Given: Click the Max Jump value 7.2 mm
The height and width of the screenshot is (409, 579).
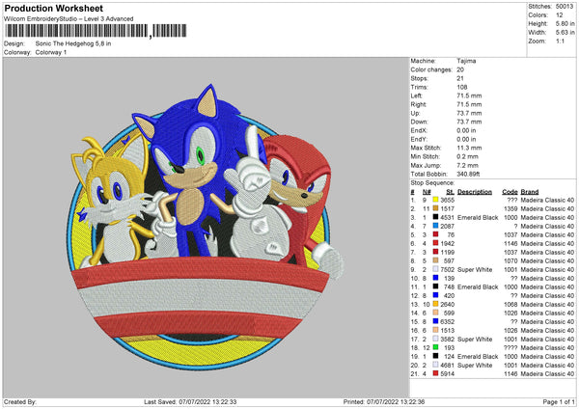Looking at the screenshot, I should pyautogui.click(x=467, y=165).
